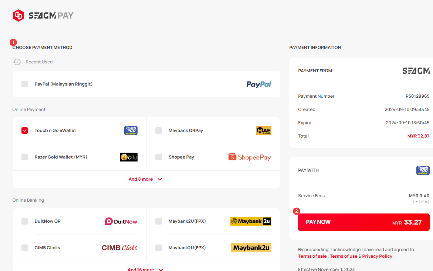Click the created time 2024-09-10 09:50:45

coord(407,110)
